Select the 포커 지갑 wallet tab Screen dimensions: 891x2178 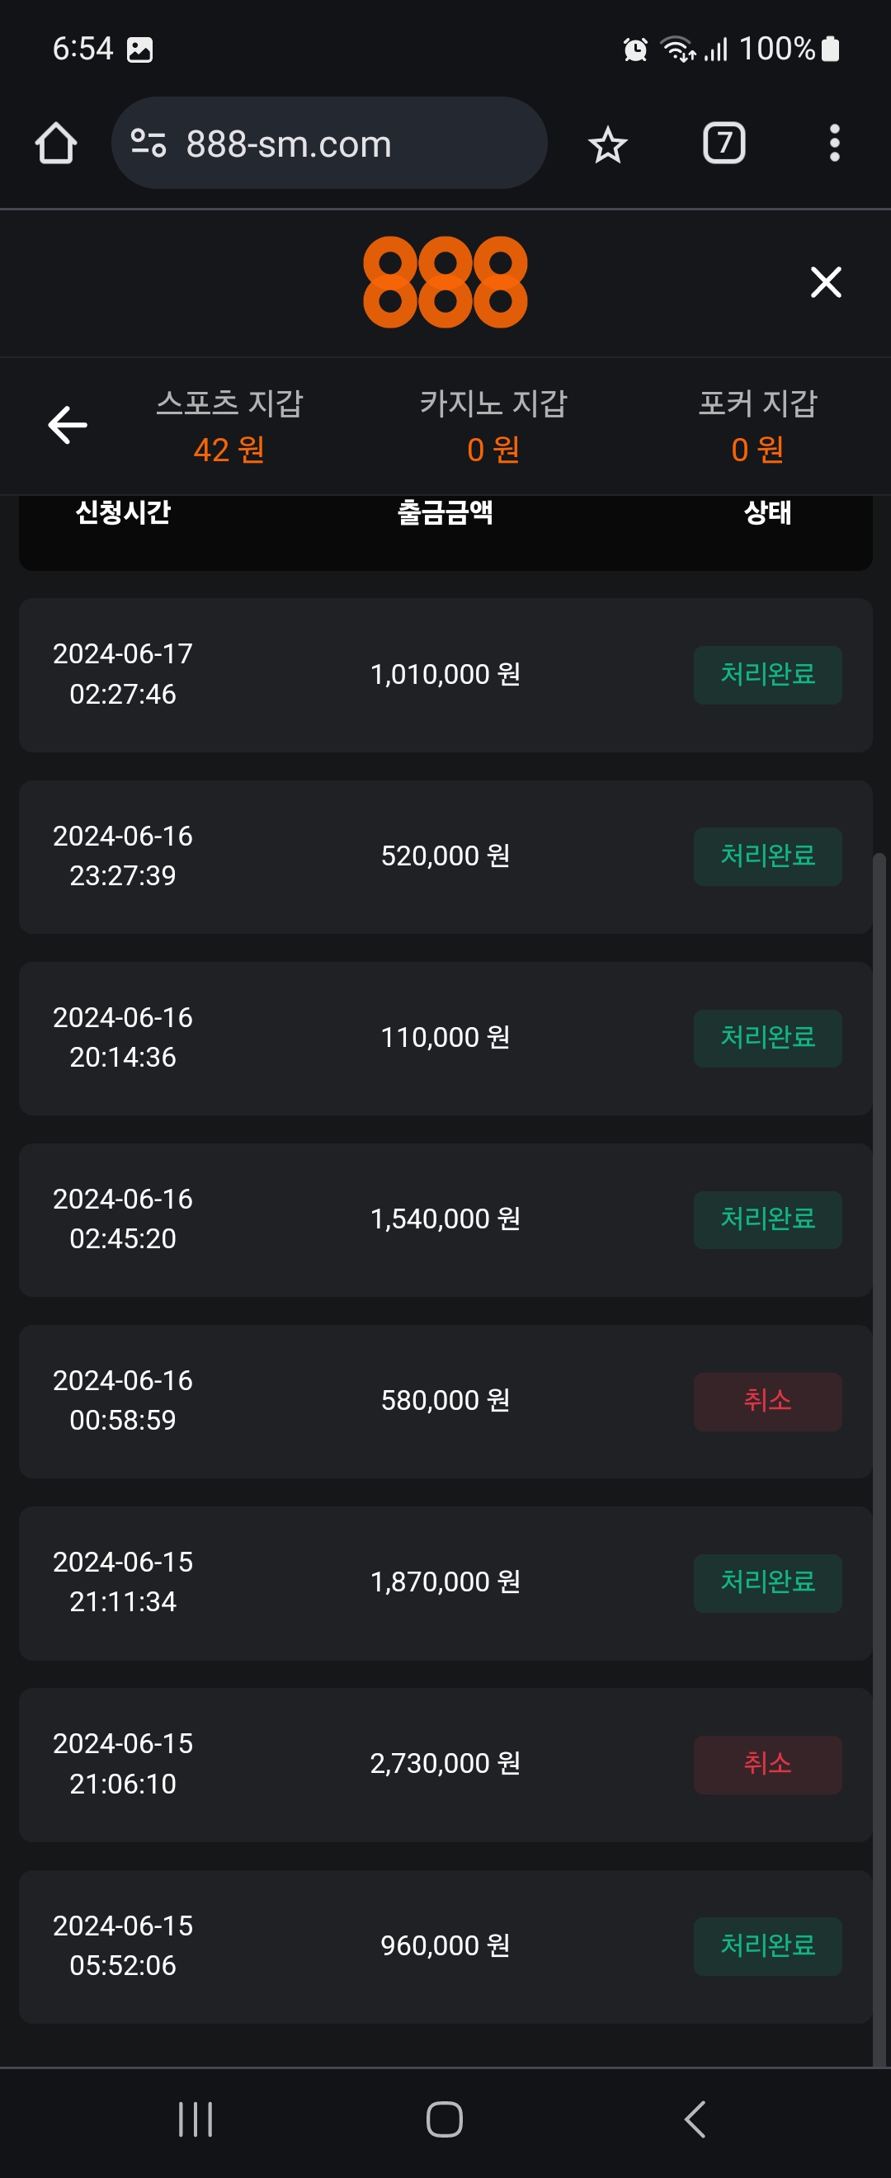coord(757,425)
